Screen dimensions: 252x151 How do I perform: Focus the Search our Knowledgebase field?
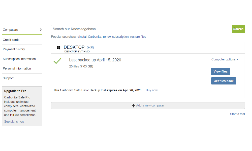pyautogui.click(x=141, y=29)
